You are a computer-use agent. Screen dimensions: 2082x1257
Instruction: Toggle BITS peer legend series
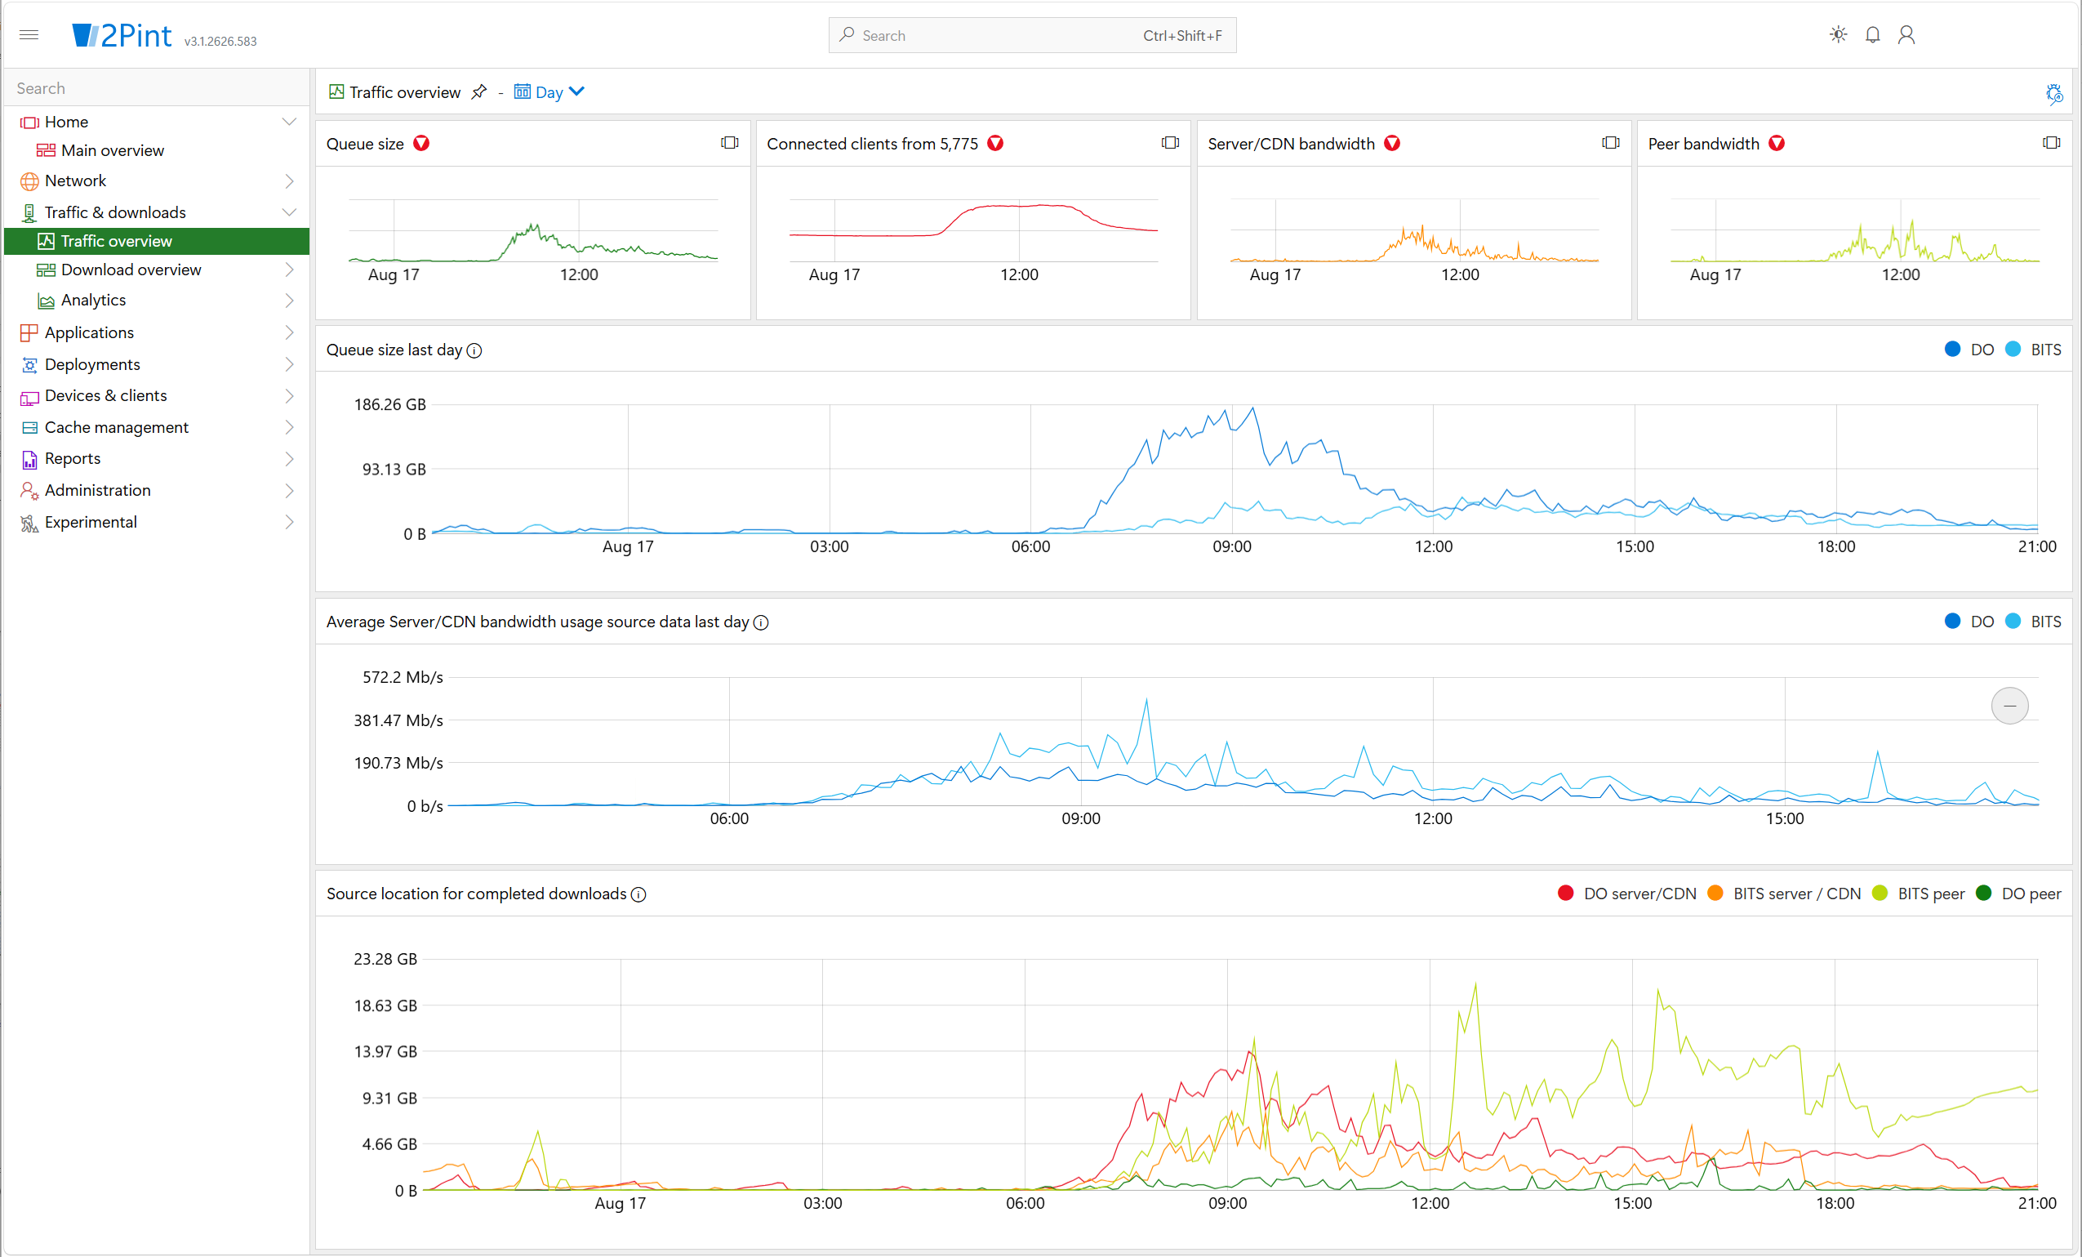click(x=1918, y=894)
